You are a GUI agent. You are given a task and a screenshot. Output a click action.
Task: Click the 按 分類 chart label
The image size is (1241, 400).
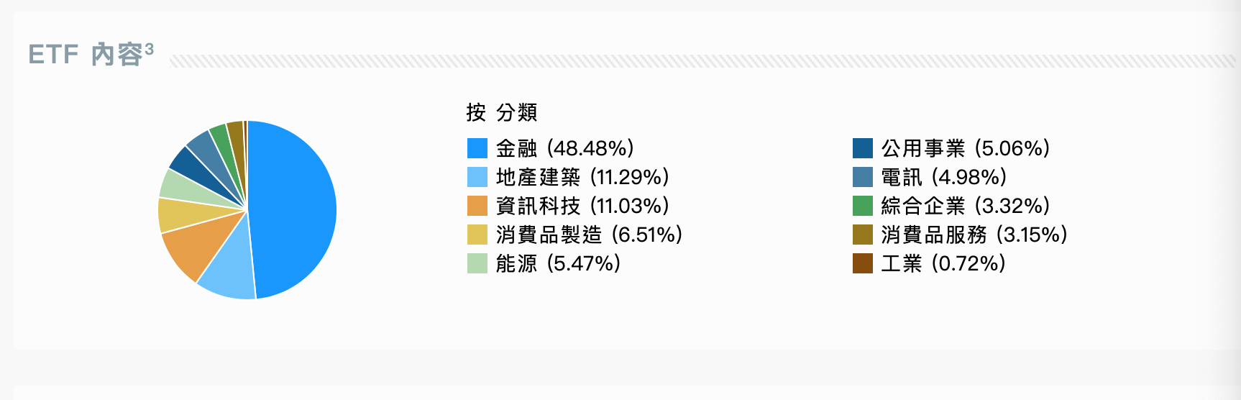[x=502, y=112]
